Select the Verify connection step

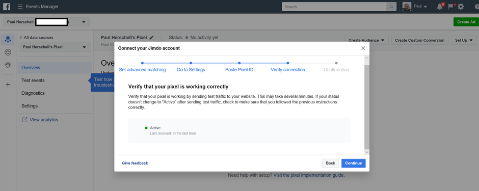(x=288, y=70)
